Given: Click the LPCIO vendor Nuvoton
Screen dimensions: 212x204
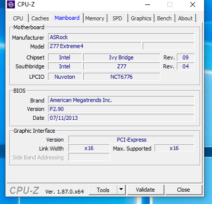Looking at the screenshot, I should [x=65, y=77].
